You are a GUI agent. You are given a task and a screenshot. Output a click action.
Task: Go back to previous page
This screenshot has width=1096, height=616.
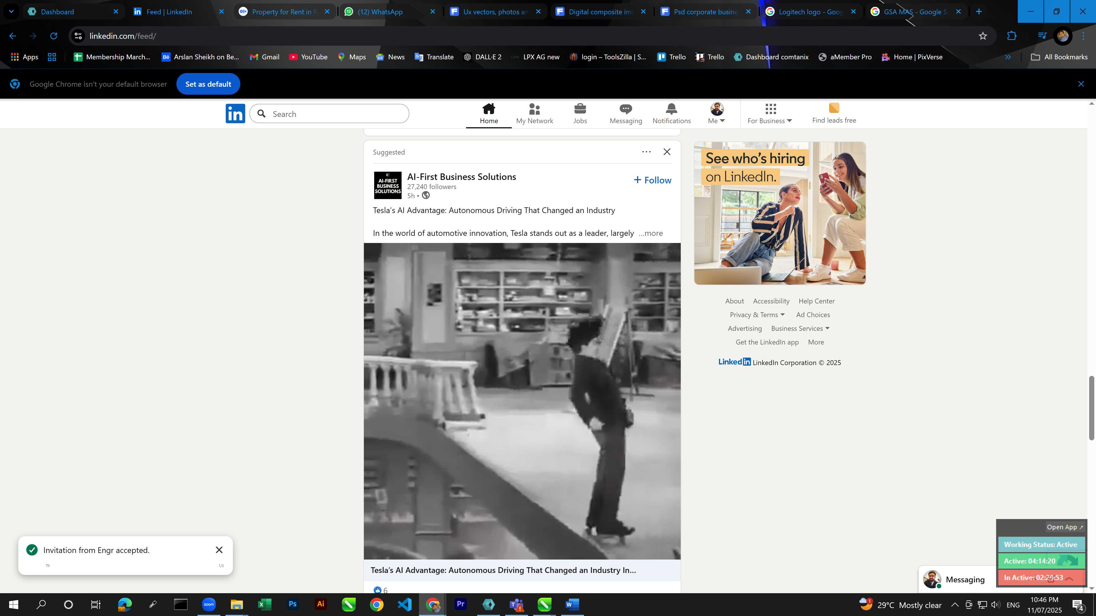click(x=13, y=36)
